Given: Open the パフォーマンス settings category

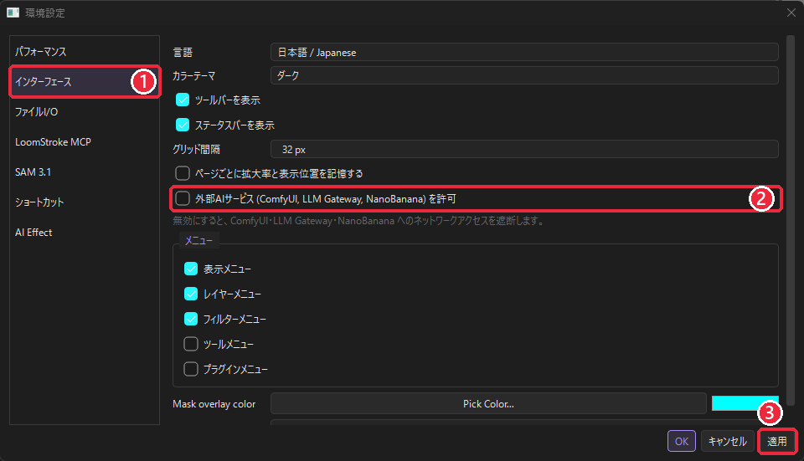Looking at the screenshot, I should (85, 52).
